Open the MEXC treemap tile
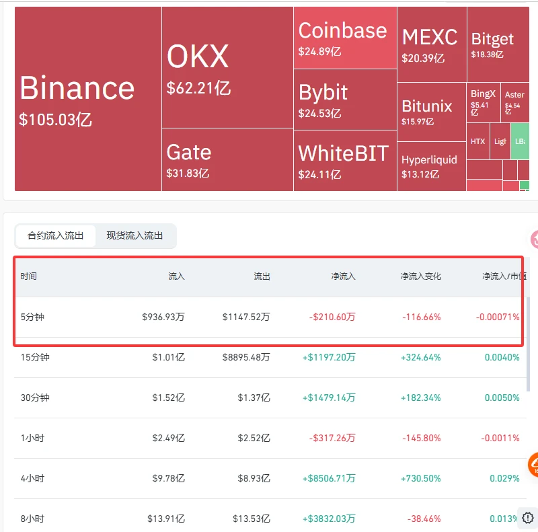 coord(432,44)
